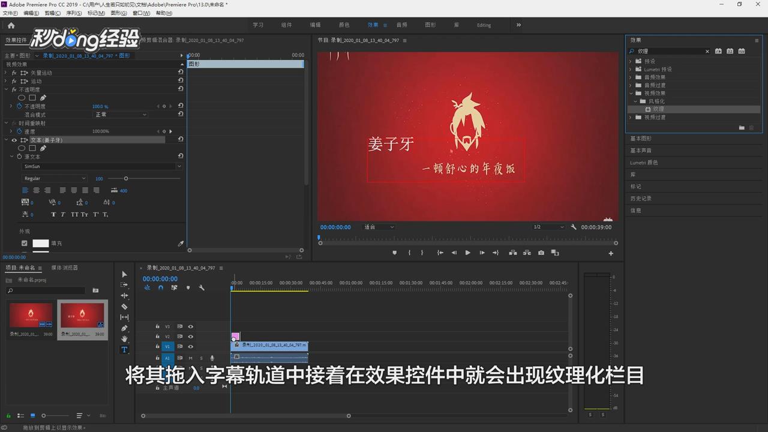The width and height of the screenshot is (768, 432).
Task: Open the 文件(F) menu
Action: tap(10, 13)
